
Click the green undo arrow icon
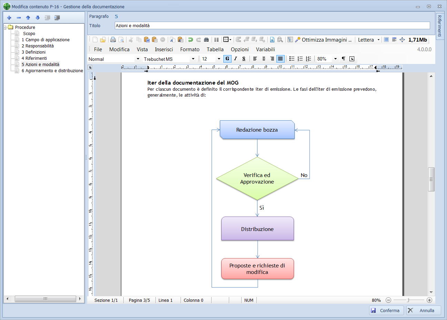click(190, 40)
